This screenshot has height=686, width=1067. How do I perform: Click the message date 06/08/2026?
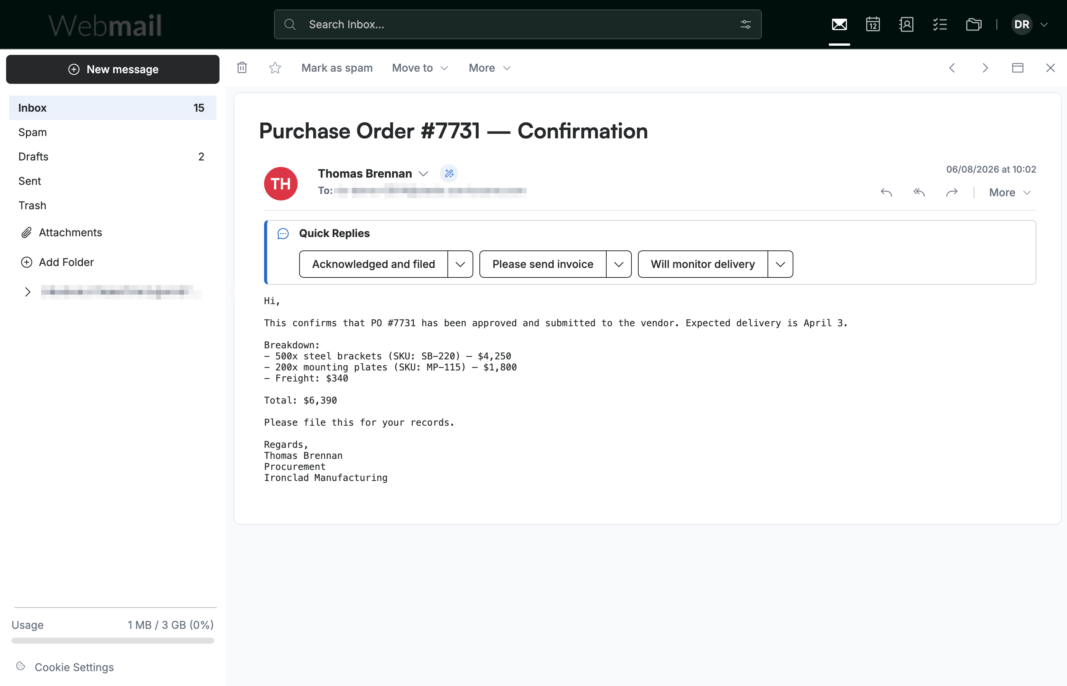(991, 169)
